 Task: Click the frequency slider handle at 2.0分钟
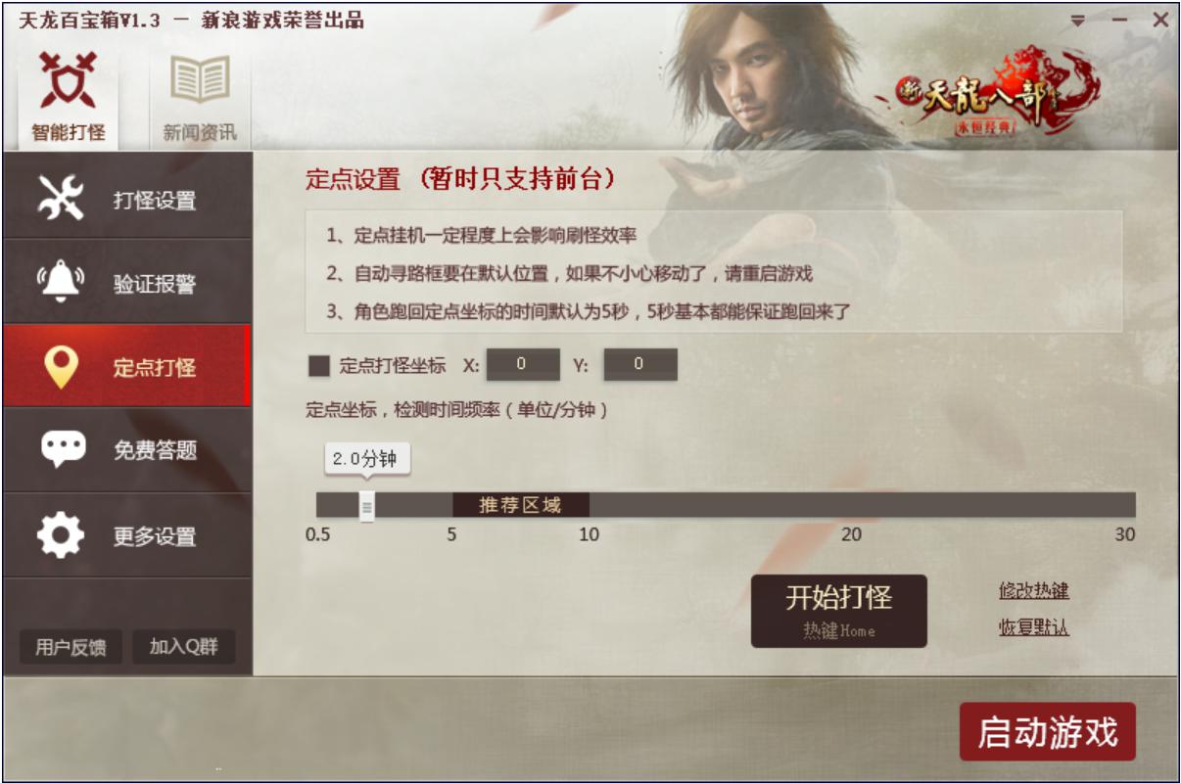coord(367,506)
